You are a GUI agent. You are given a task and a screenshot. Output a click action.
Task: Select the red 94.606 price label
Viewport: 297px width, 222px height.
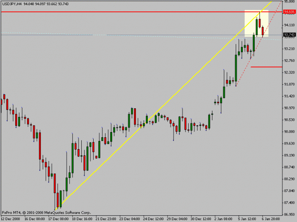[x=289, y=12]
